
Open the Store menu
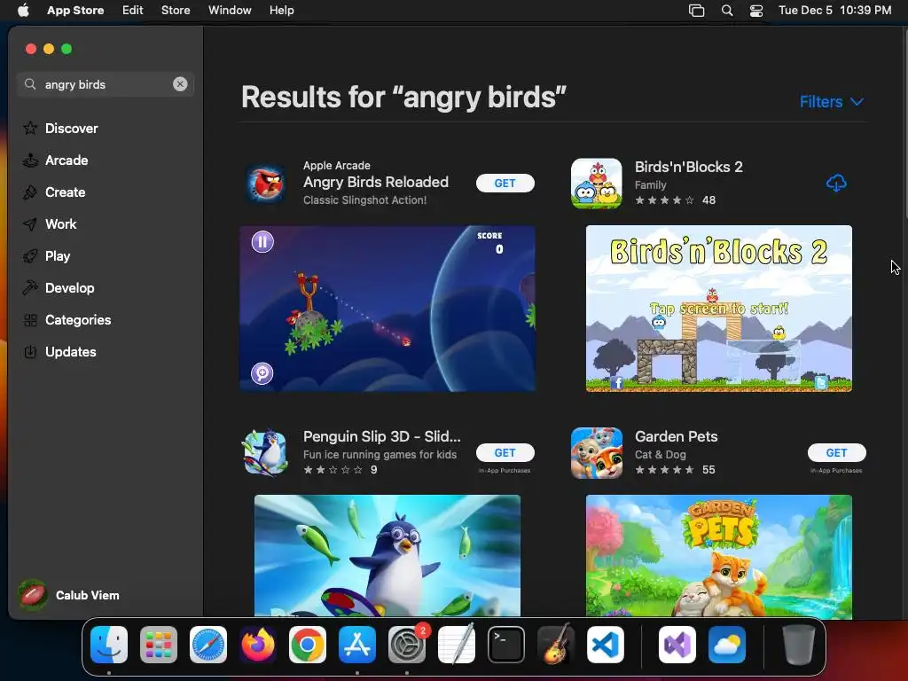coord(176,10)
